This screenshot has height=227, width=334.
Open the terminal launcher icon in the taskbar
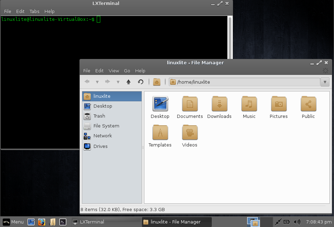coord(63,222)
